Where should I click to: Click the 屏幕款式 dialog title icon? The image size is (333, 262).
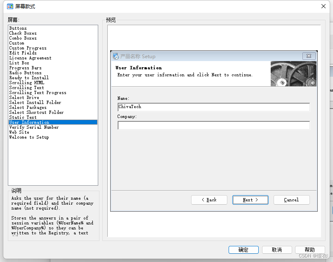(x=10, y=7)
